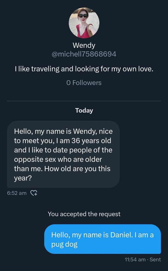Add a reaction to Wendy's message

click(34, 193)
